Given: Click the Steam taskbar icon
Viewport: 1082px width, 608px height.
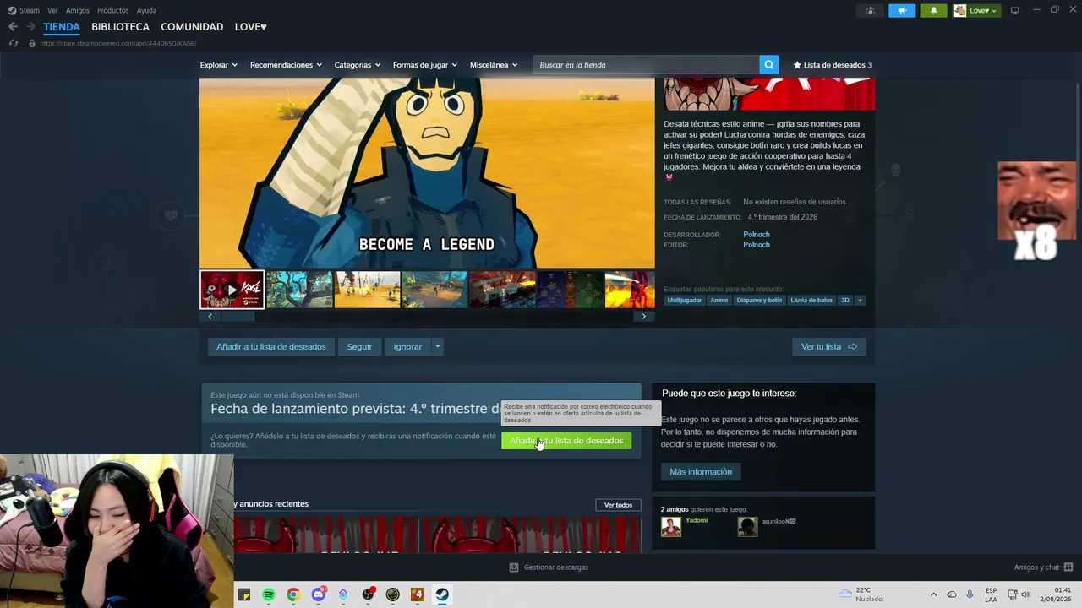Looking at the screenshot, I should click(x=442, y=594).
